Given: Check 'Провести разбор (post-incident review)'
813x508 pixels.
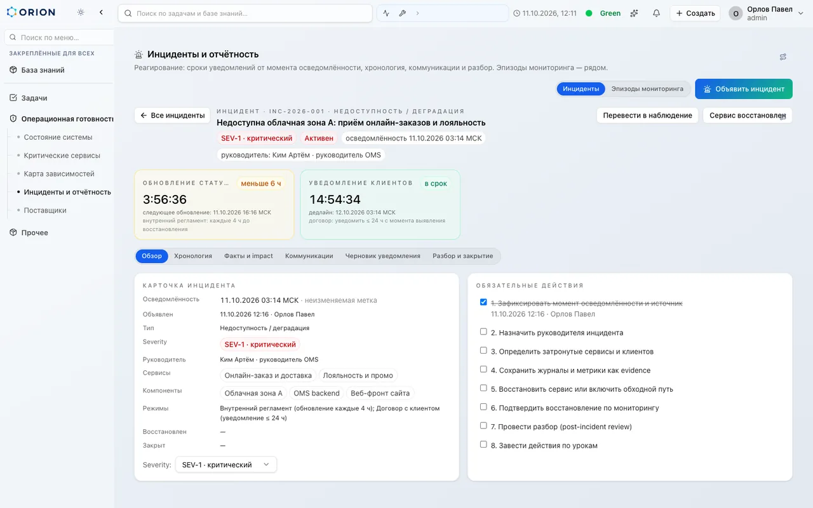Looking at the screenshot, I should (484, 425).
